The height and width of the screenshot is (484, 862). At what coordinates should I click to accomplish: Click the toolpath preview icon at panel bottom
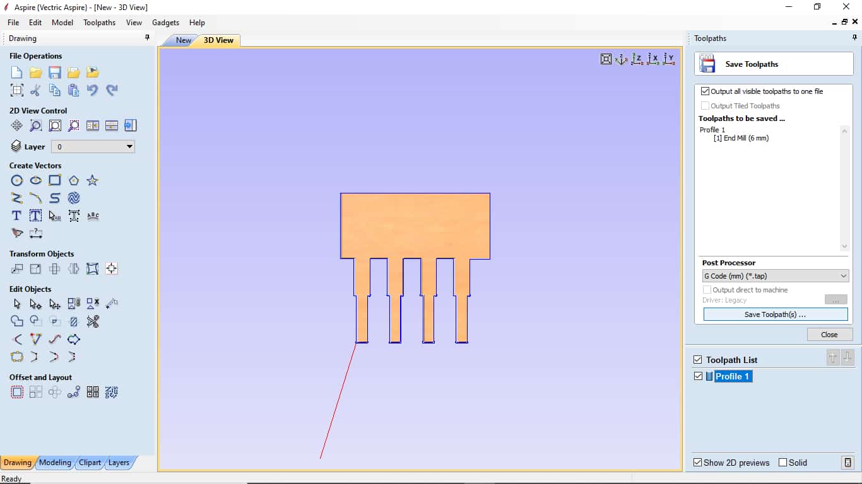pyautogui.click(x=847, y=463)
